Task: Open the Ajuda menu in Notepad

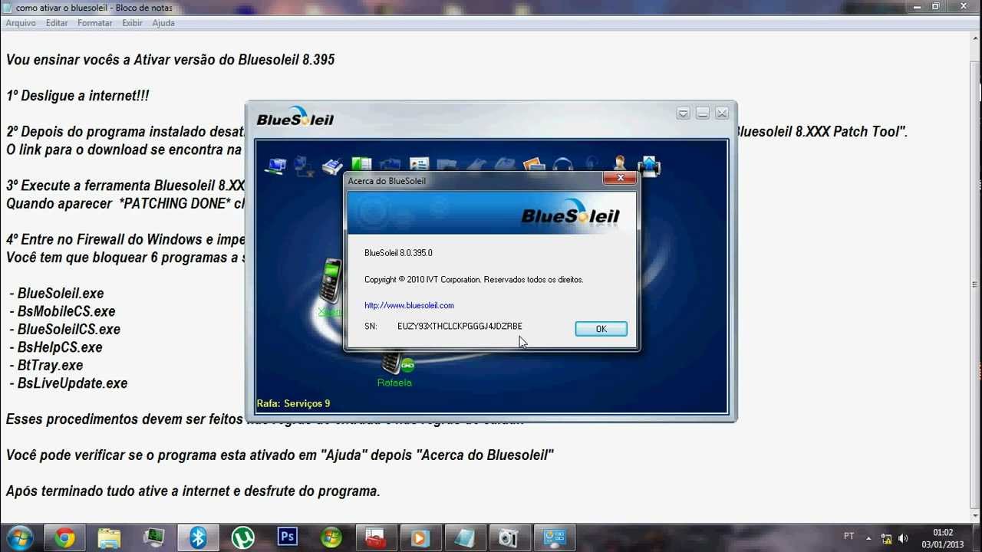Action: (163, 23)
